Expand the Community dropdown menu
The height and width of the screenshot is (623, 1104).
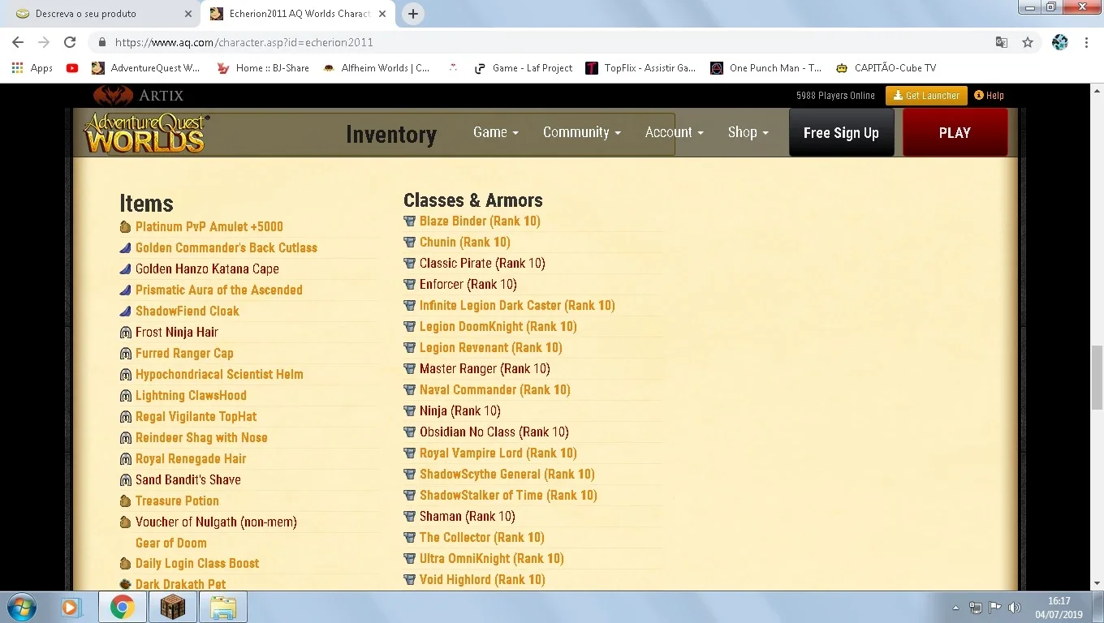[582, 132]
